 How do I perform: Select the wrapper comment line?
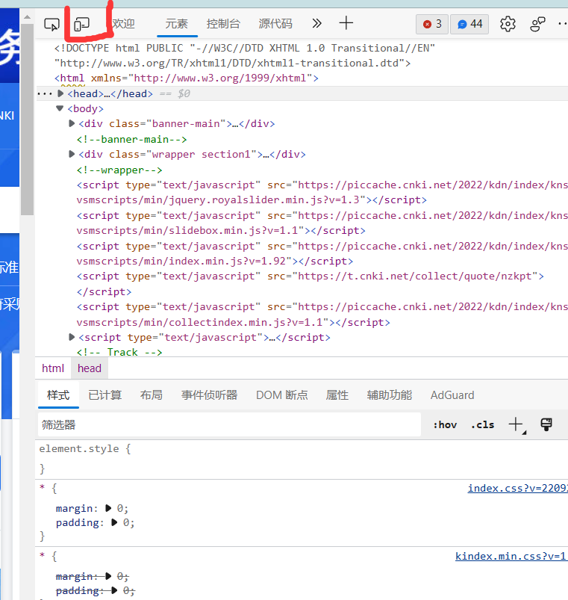[119, 170]
